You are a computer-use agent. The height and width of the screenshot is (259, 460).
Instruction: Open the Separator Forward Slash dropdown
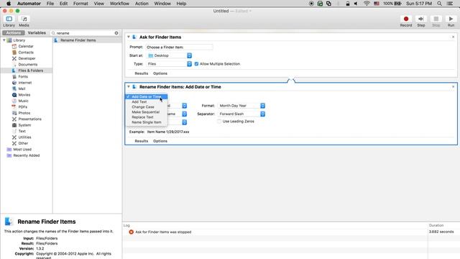pyautogui.click(x=241, y=114)
